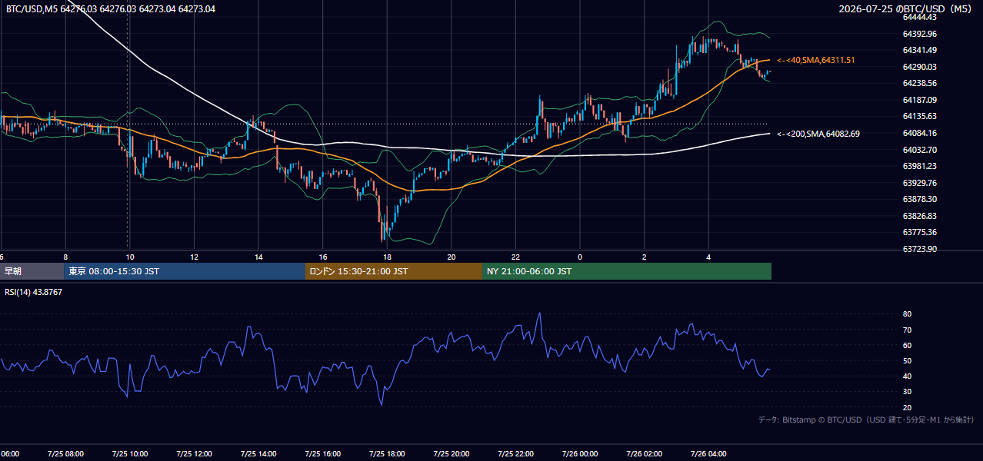Click the 7/25 18:00 date label

click(x=387, y=454)
